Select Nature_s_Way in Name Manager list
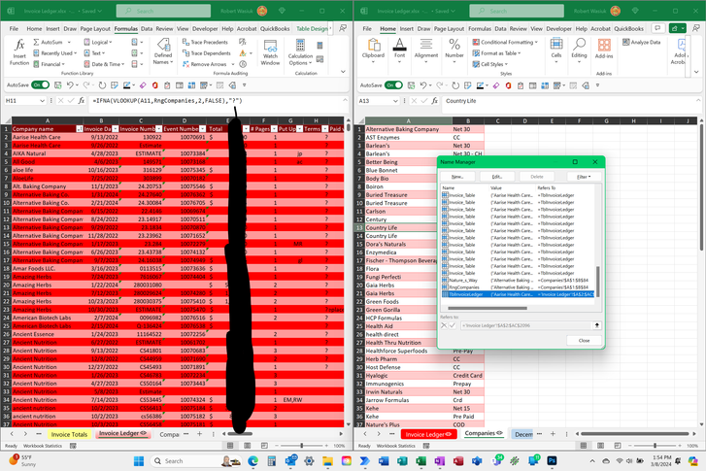This screenshot has height=471, width=706. coord(518,280)
